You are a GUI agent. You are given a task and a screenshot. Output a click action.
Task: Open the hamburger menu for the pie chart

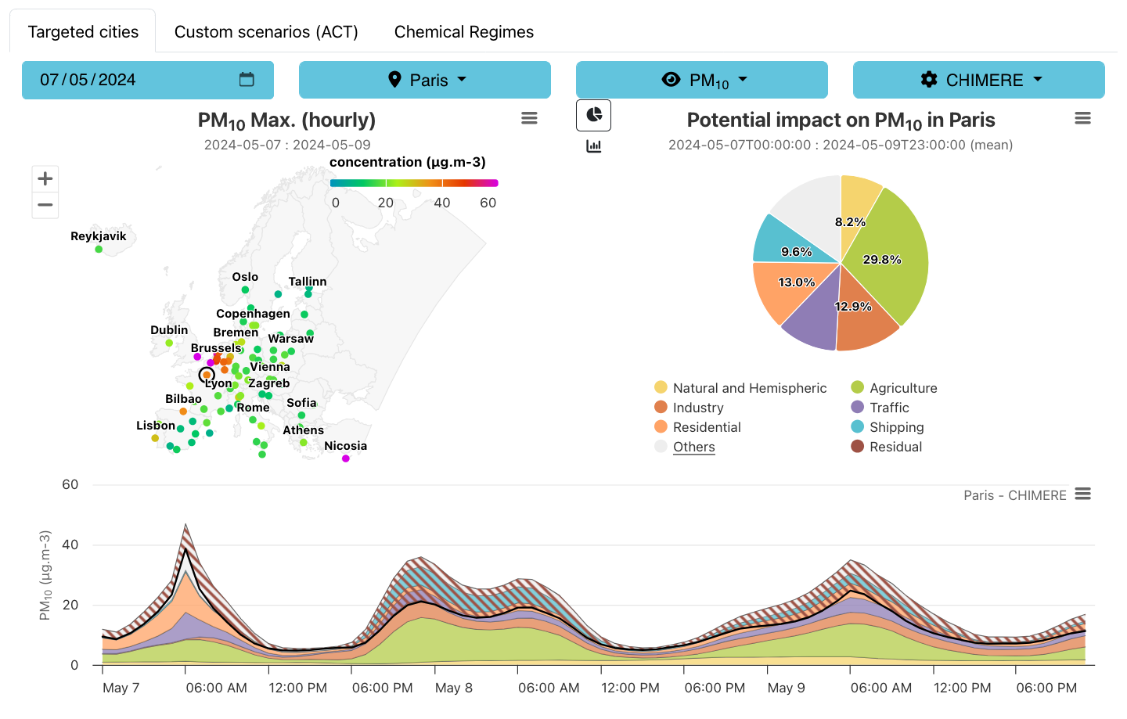(x=1082, y=117)
